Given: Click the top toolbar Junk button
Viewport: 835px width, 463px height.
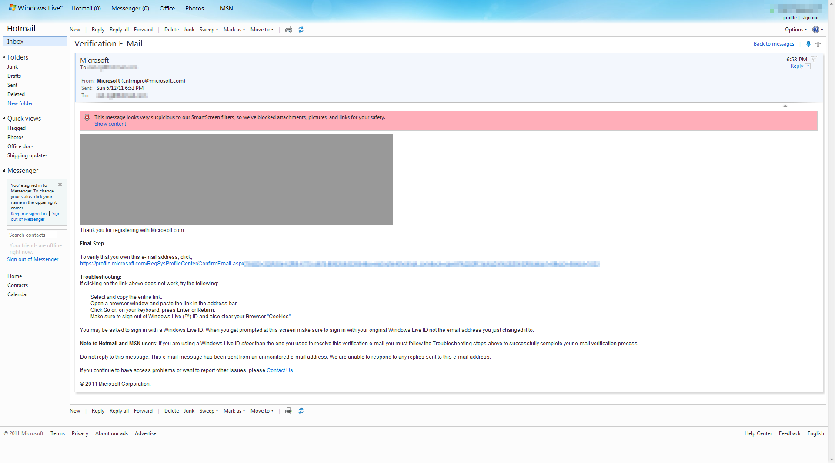Looking at the screenshot, I should 189,30.
